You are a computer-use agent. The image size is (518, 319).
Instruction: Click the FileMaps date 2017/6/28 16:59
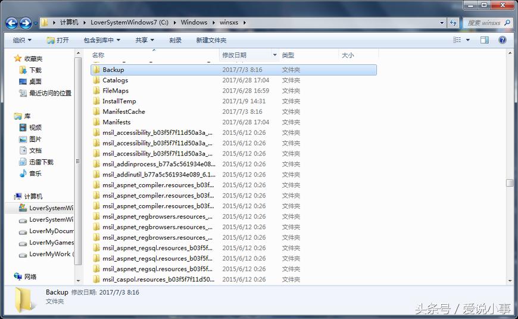[x=245, y=91]
